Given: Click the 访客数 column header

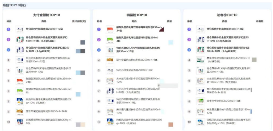Looking at the screenshot, I should point(259,21).
